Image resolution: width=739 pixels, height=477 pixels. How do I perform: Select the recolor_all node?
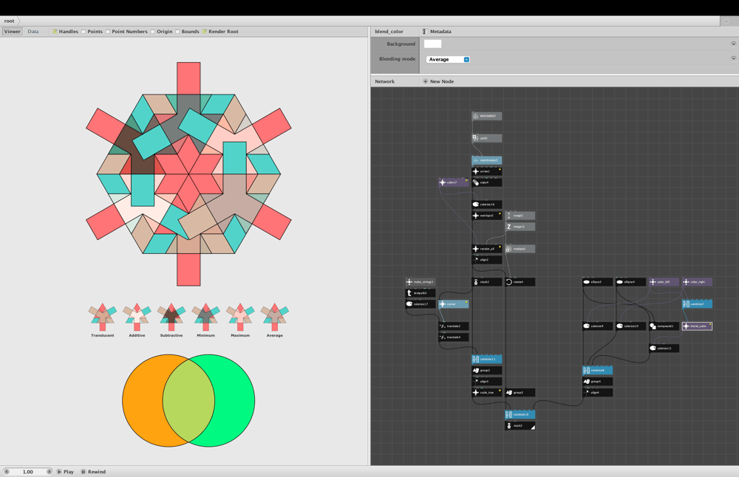click(487, 249)
